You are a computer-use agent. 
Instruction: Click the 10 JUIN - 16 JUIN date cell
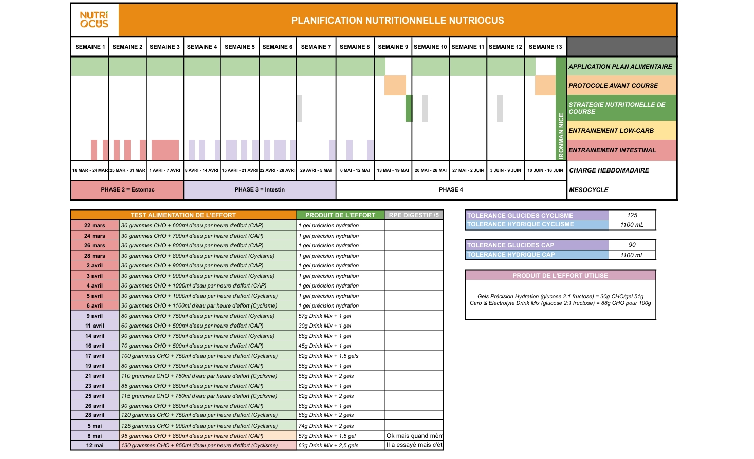[x=546, y=170]
